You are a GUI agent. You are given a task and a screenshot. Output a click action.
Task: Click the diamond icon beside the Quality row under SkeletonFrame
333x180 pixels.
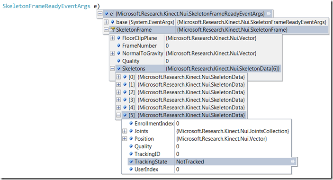click(119, 61)
